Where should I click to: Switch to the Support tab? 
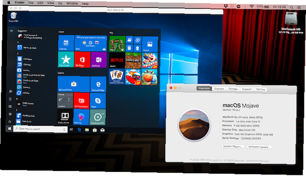247,89
